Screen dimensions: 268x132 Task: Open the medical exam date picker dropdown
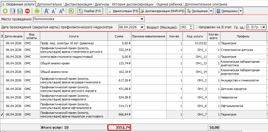point(142,27)
